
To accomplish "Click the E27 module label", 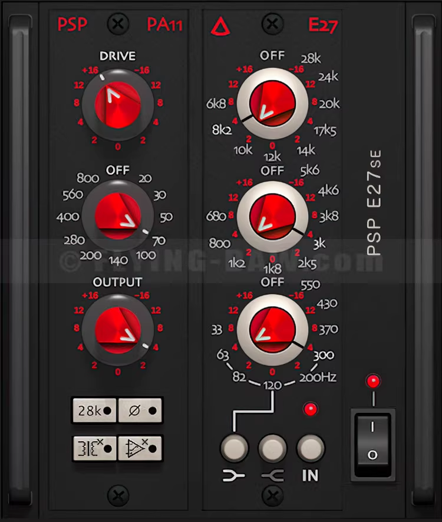I will pyautogui.click(x=323, y=25).
